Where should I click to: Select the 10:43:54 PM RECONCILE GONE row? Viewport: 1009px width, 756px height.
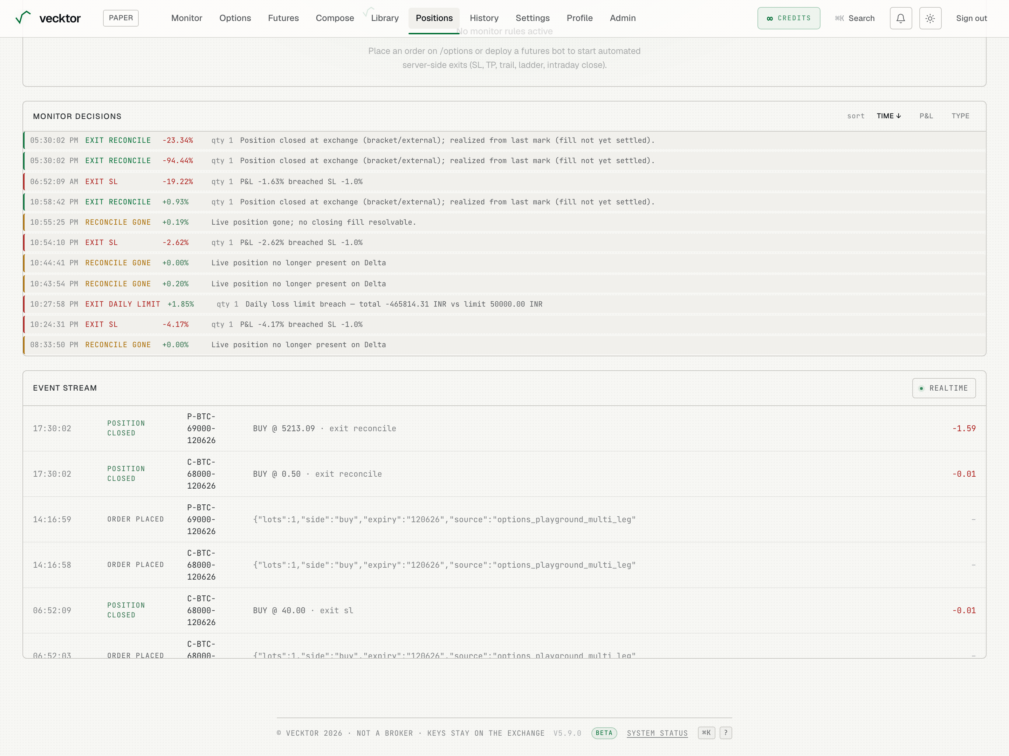(x=504, y=283)
